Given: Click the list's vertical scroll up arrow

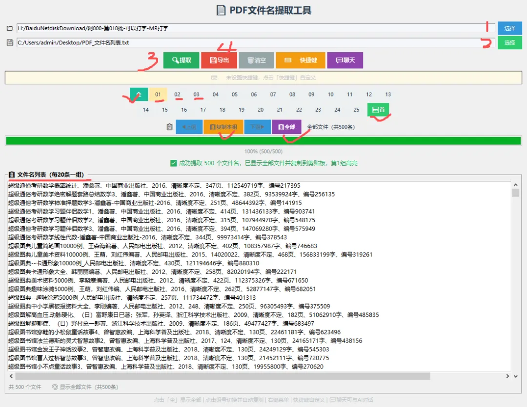Looking at the screenshot, I should click(x=516, y=185).
